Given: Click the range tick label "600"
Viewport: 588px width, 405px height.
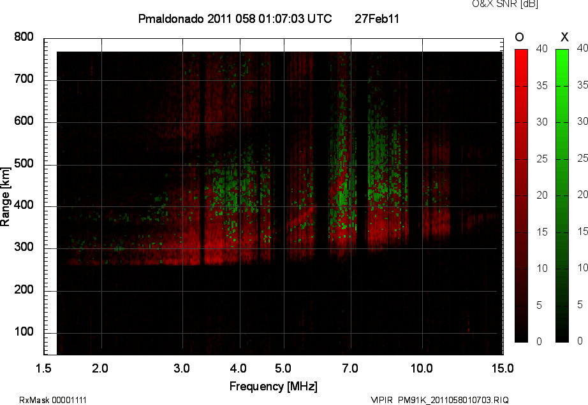Looking at the screenshot, I should pyautogui.click(x=24, y=121).
